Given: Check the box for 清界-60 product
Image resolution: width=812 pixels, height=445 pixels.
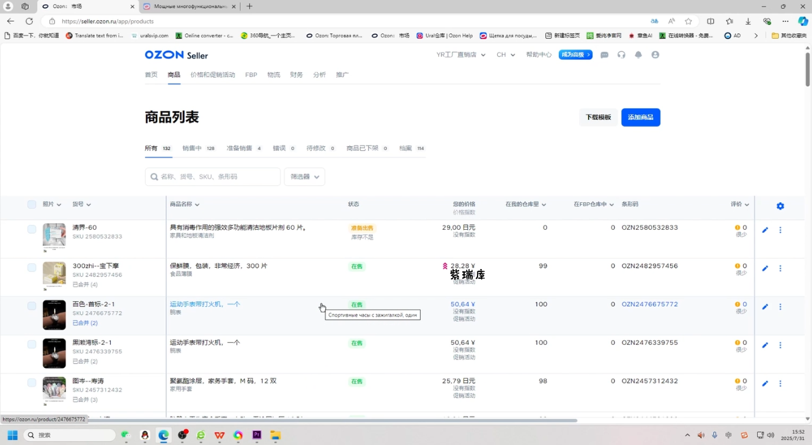Looking at the screenshot, I should click(32, 229).
